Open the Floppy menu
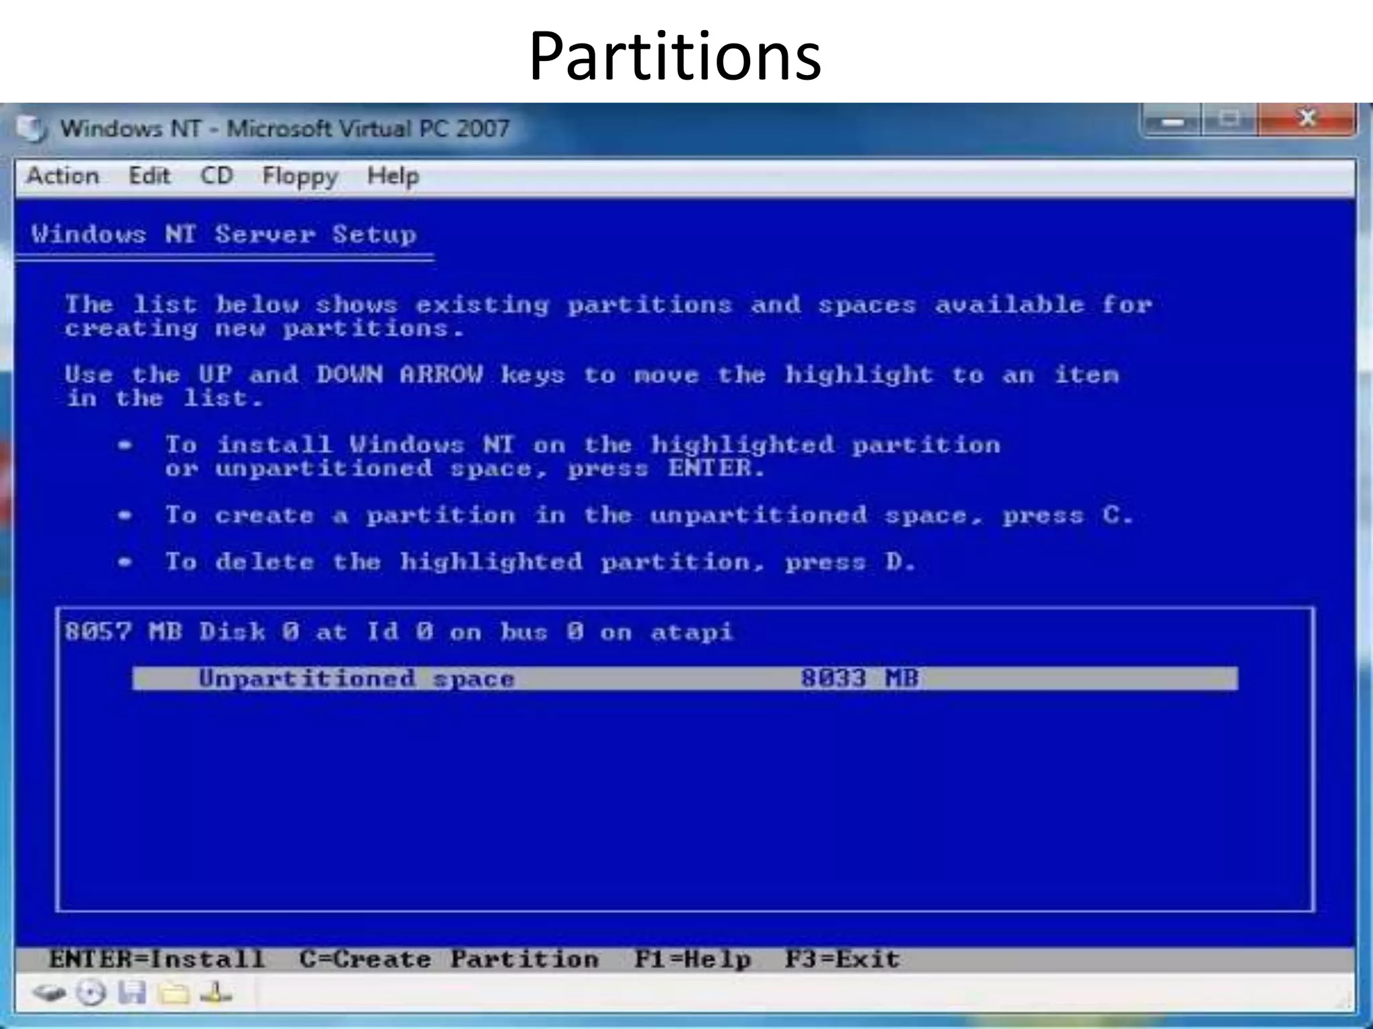 point(300,178)
